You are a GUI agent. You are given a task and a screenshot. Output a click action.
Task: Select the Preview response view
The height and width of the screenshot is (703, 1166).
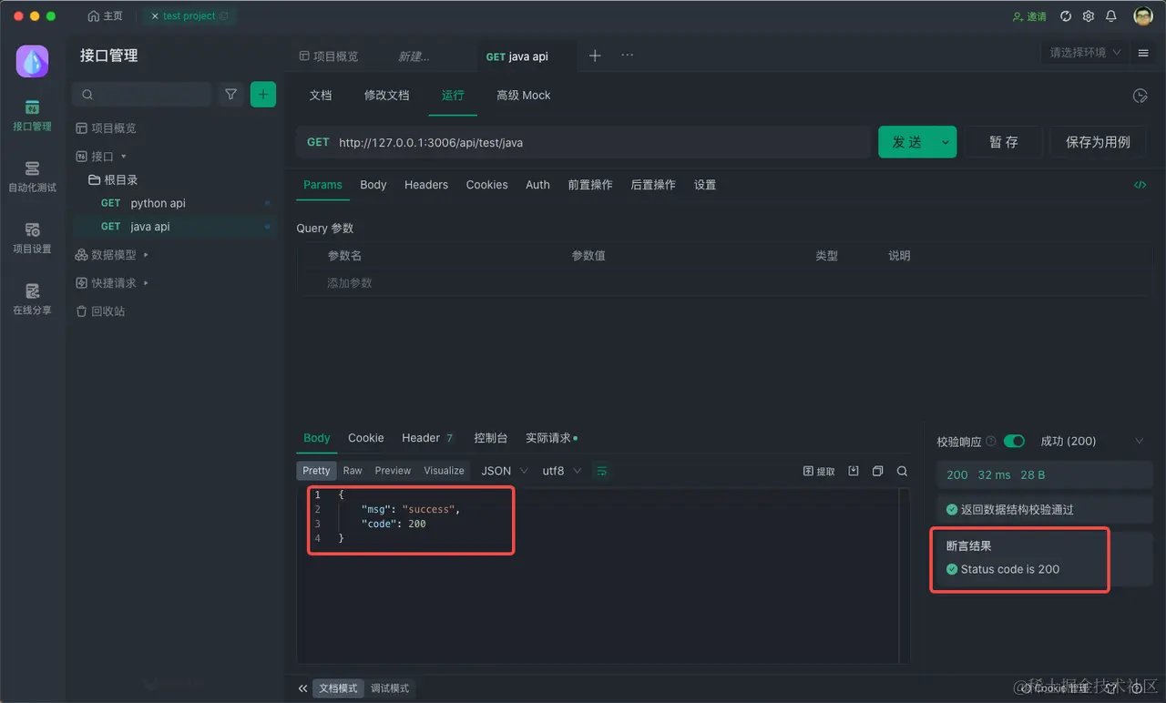[393, 471]
